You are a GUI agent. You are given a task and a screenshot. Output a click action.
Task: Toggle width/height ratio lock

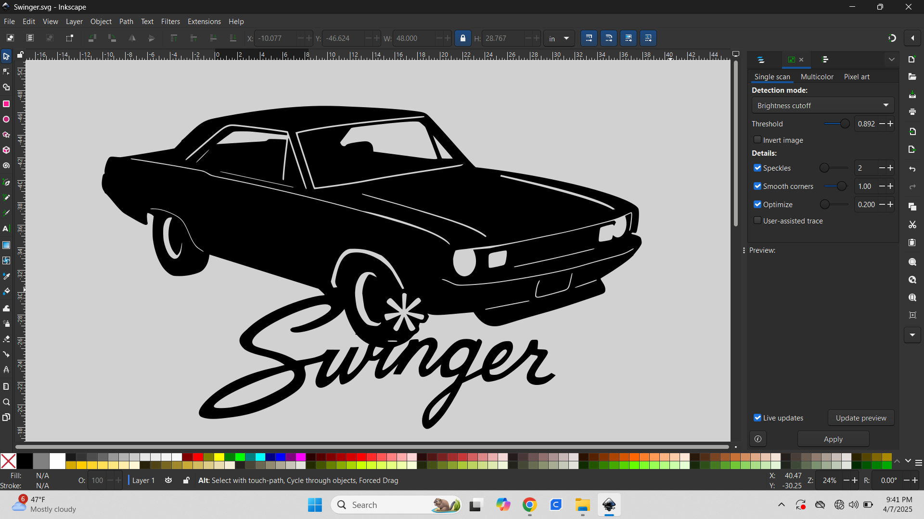point(462,38)
